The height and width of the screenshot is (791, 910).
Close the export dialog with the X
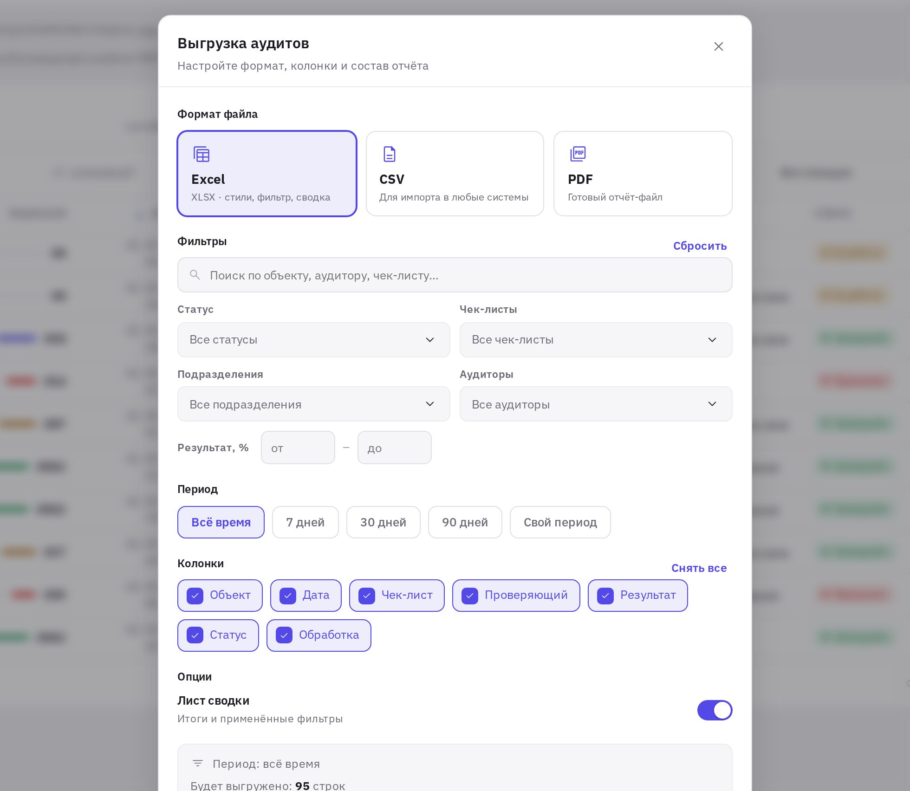719,46
